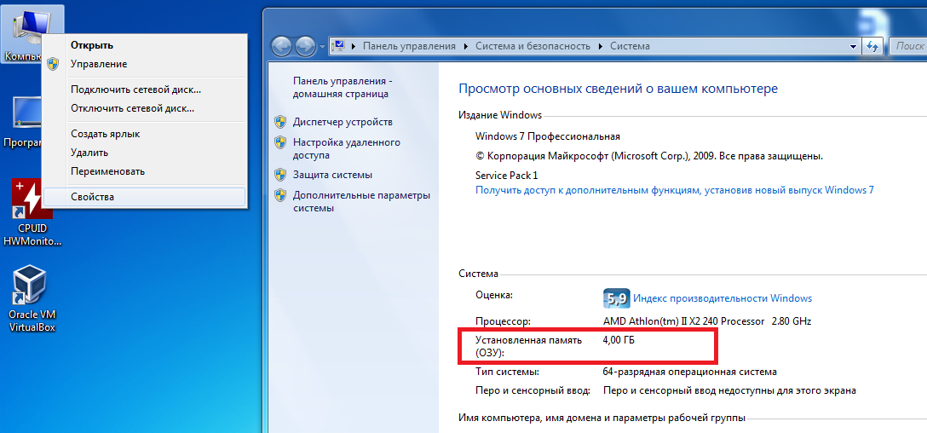
Task: Click 64-разрядная операционная система text
Action: tap(689, 372)
